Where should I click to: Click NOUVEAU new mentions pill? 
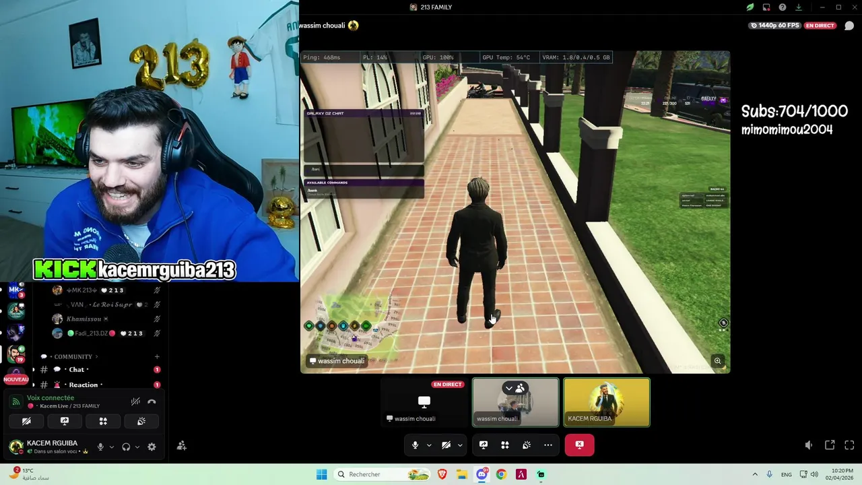tap(16, 379)
